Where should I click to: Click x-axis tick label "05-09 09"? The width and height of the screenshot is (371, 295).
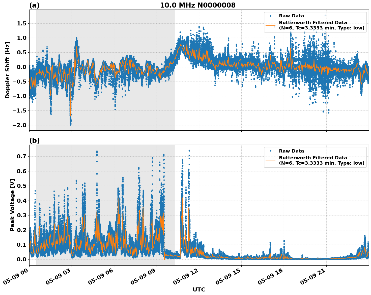tap(143, 276)
